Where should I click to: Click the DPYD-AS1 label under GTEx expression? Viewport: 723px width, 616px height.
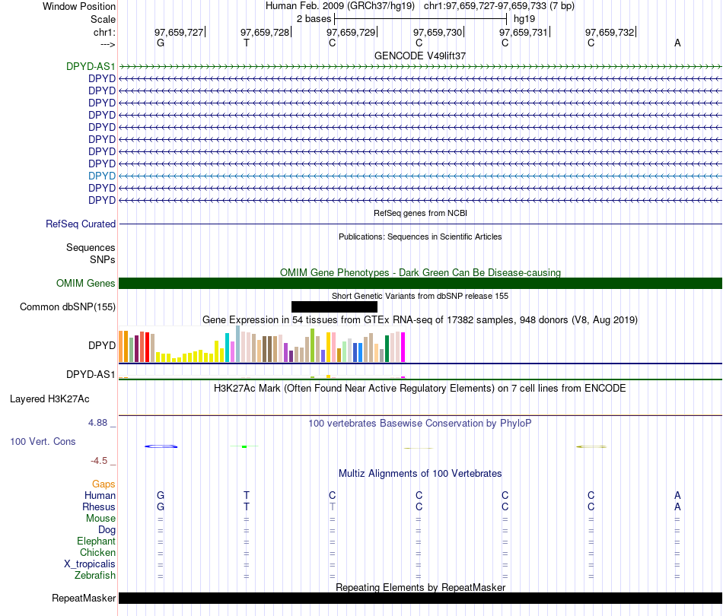click(91, 375)
